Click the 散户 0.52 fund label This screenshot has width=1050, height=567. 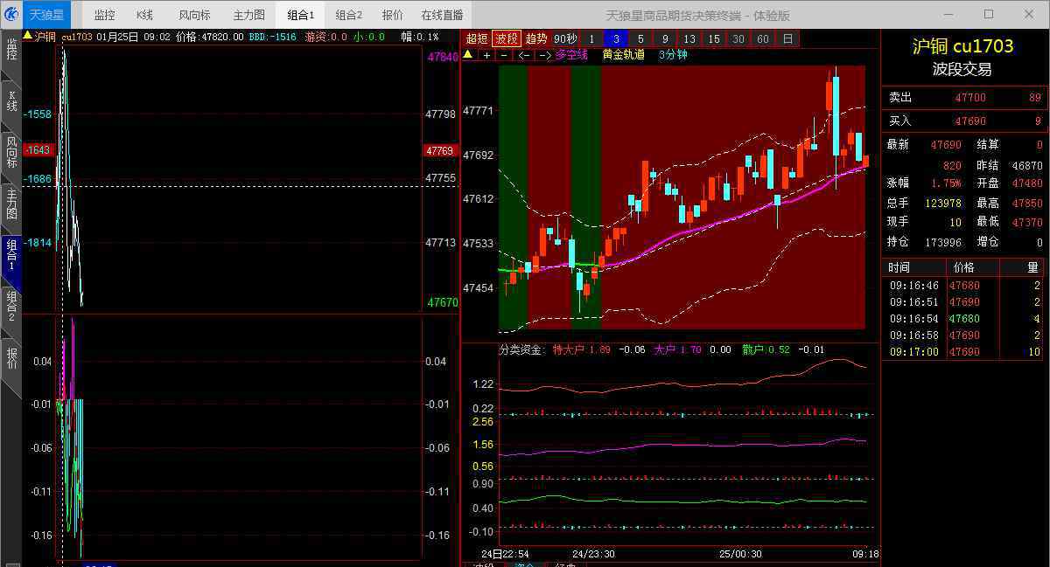[x=766, y=349]
